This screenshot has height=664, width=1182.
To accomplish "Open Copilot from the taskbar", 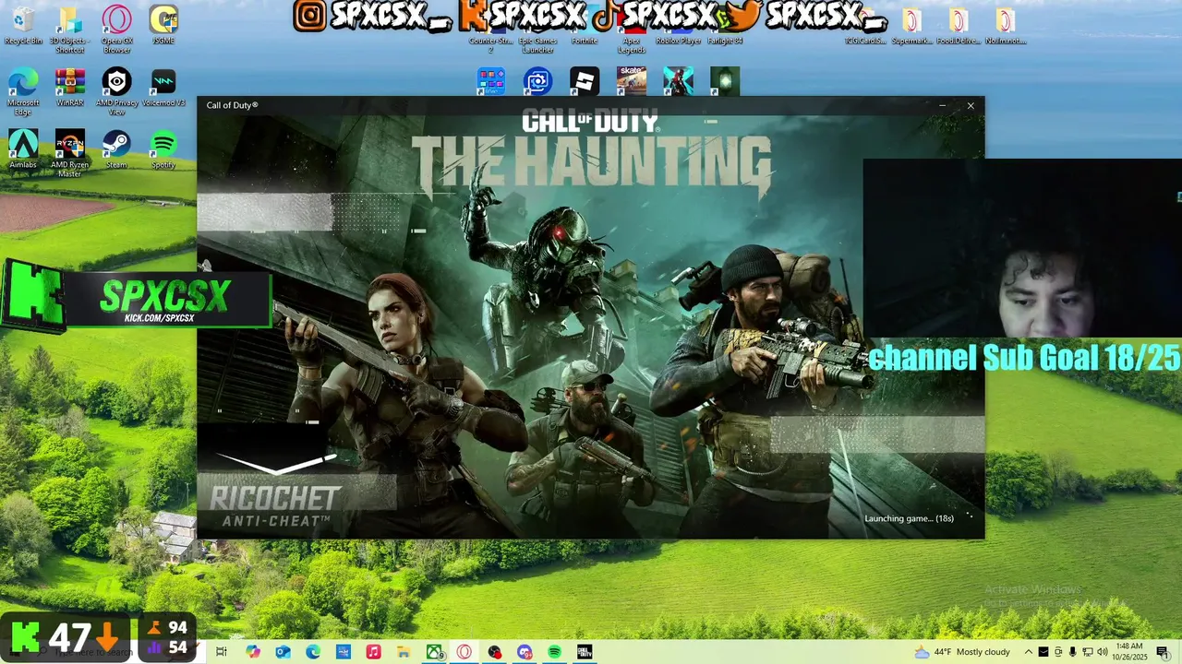I will coord(253,652).
